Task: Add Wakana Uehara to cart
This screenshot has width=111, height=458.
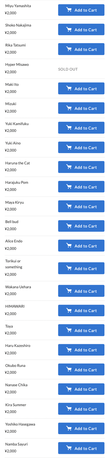Action: 81,291
